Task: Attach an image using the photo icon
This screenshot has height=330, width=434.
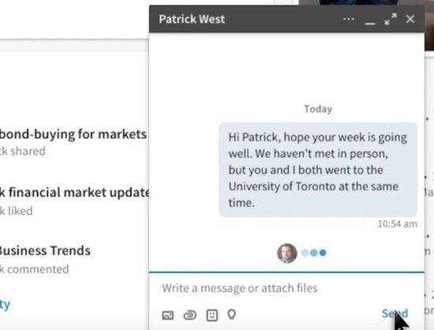Action: pos(168,315)
